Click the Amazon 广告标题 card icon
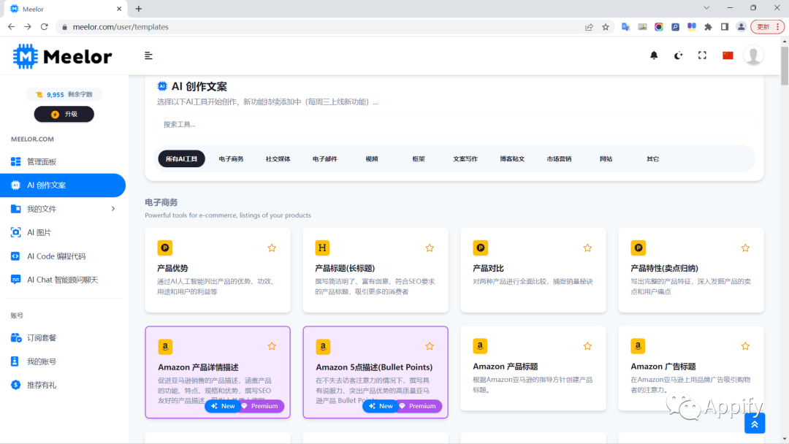This screenshot has width=789, height=444. coord(638,346)
